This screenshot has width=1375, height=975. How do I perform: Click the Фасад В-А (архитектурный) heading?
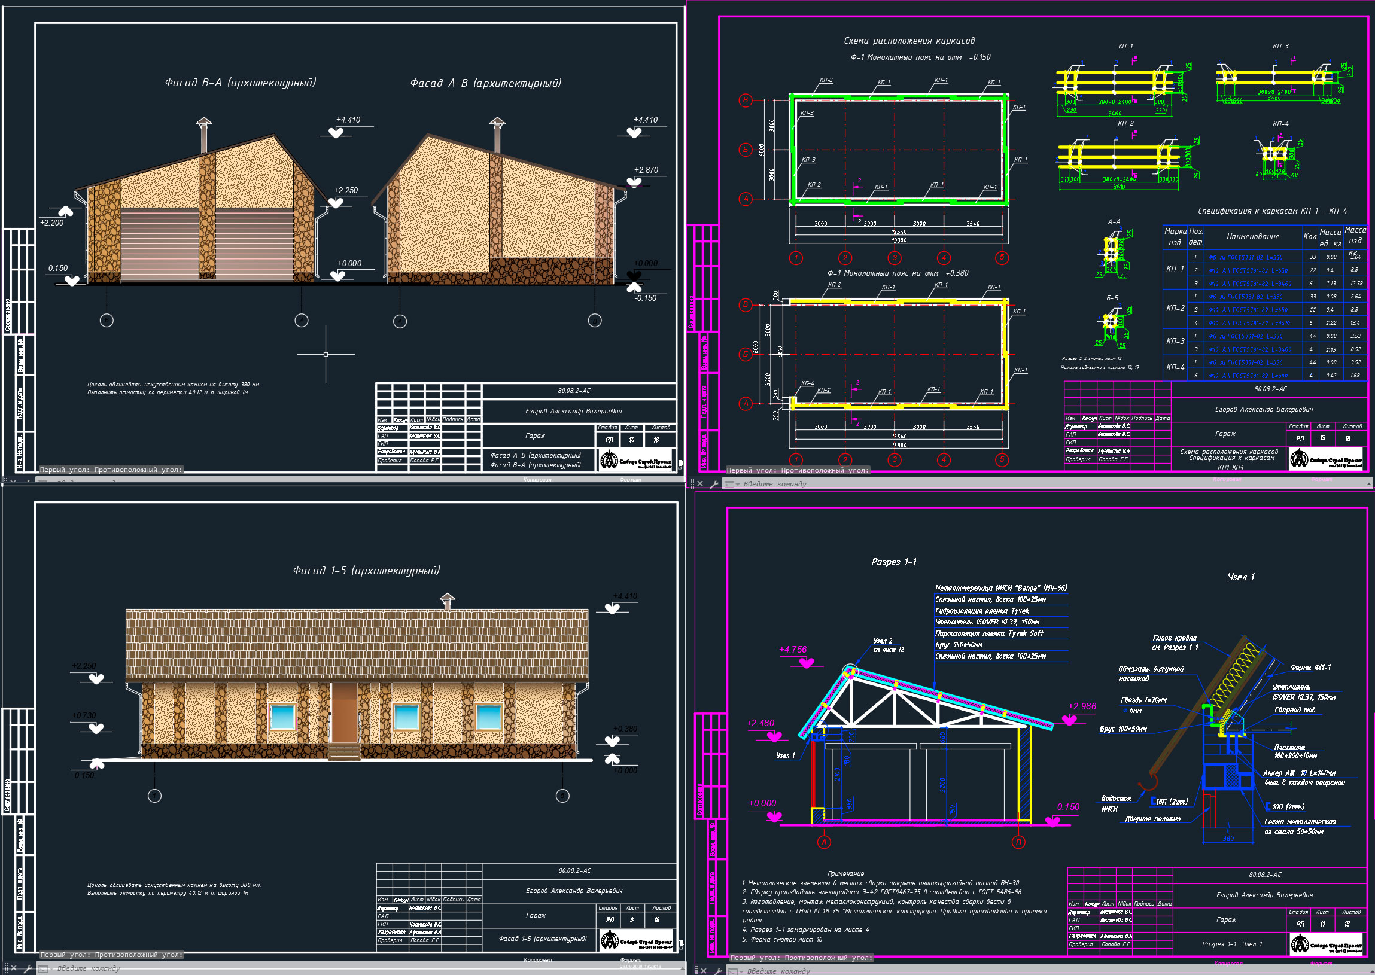(x=240, y=83)
